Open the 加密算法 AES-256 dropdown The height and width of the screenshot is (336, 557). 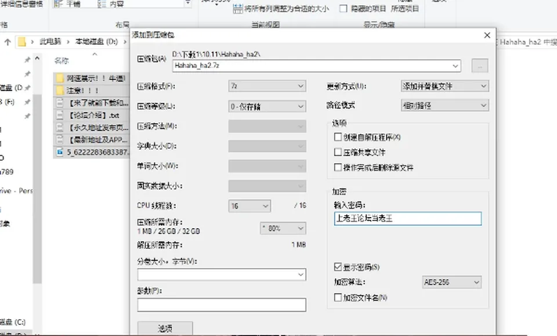[452, 283]
